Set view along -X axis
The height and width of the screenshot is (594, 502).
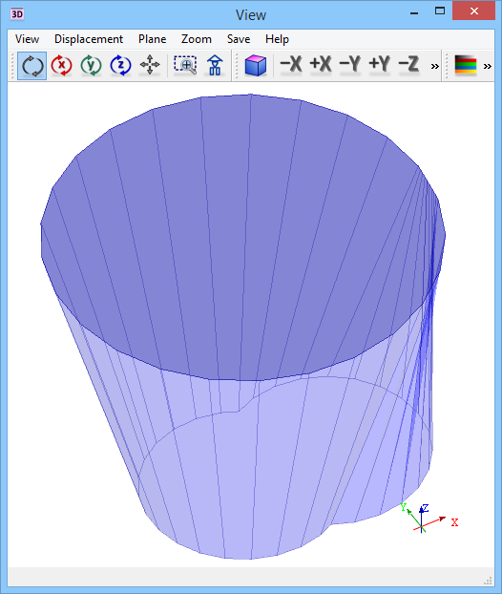click(291, 64)
